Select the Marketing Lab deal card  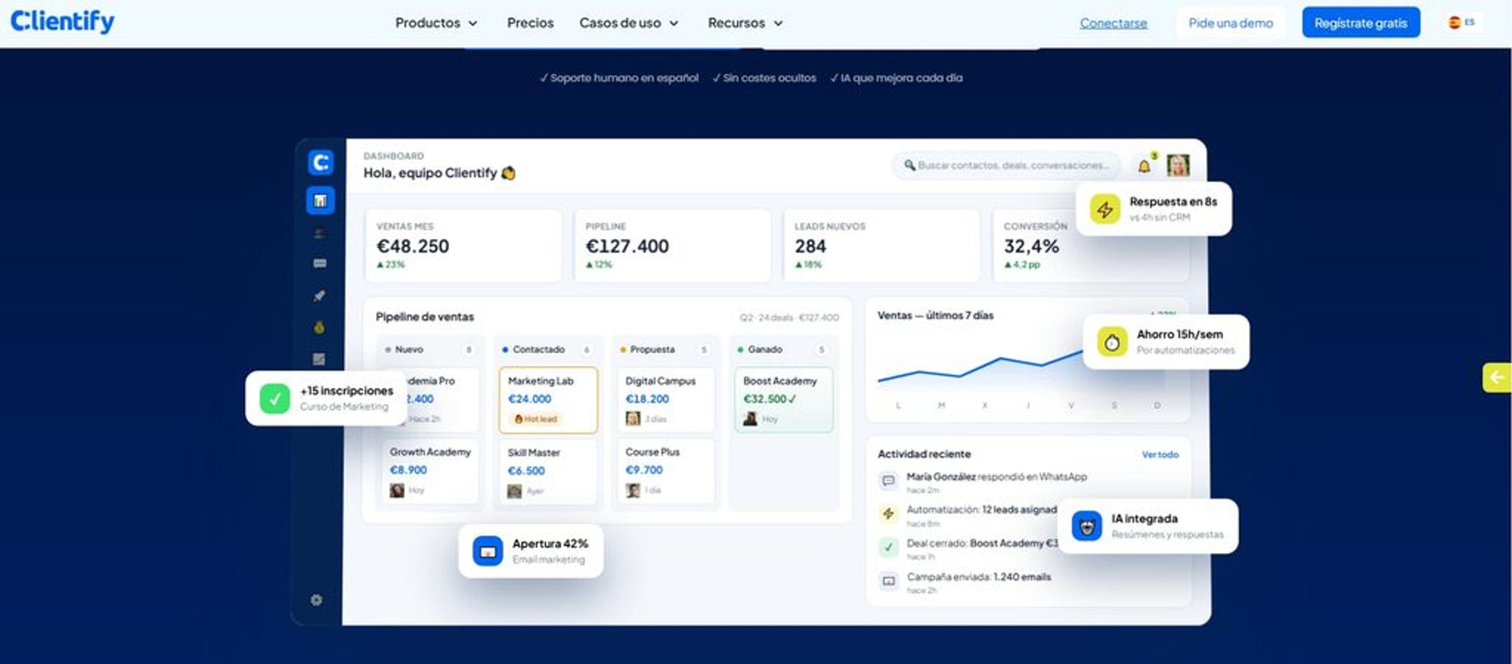pyautogui.click(x=548, y=400)
